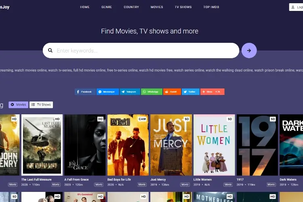Image resolution: width=303 pixels, height=202 pixels.
Task: Click the magnifier icon in search bar
Action: point(50,50)
